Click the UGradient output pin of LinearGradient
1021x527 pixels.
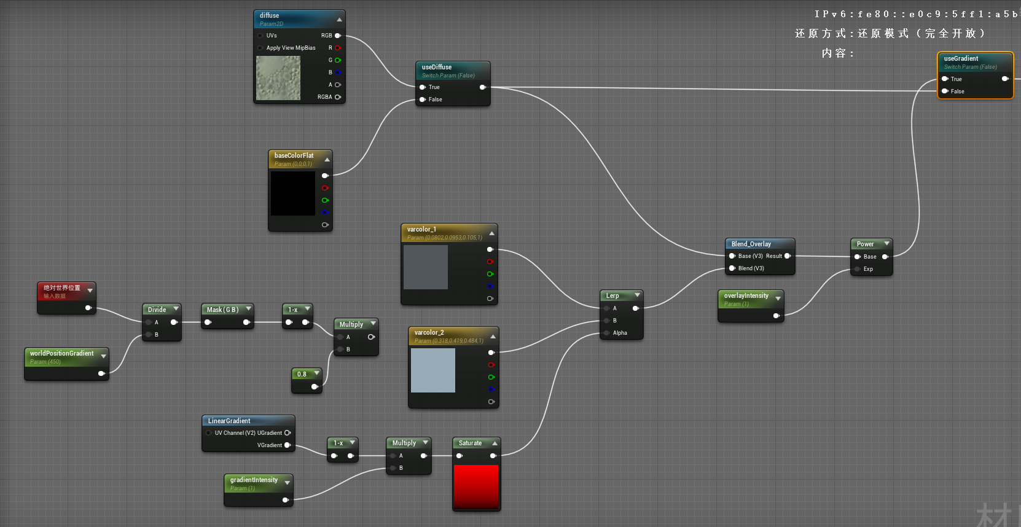tap(287, 433)
